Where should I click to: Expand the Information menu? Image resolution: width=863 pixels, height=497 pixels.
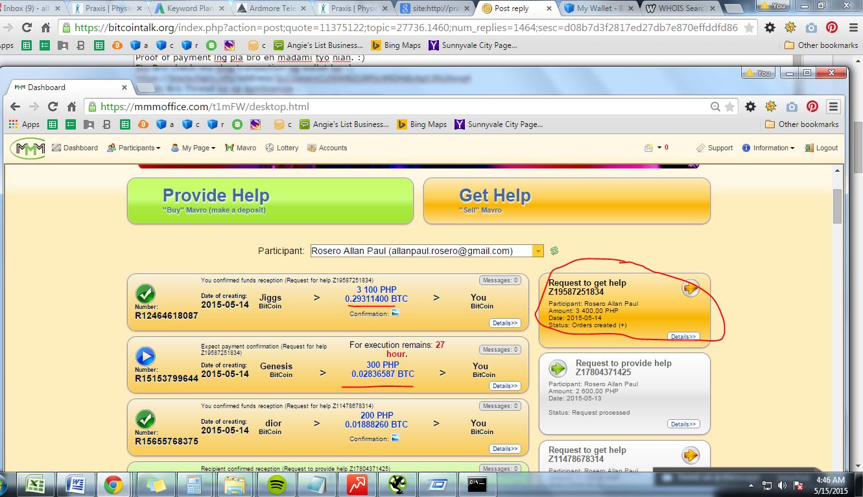pyautogui.click(x=768, y=148)
